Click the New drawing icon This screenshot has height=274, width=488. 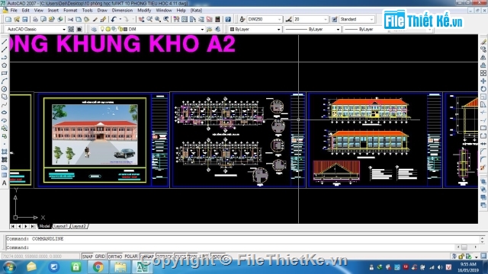tap(8, 19)
